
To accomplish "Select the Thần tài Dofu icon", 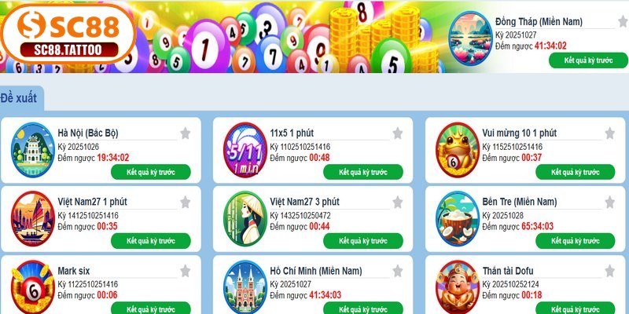I will 458,287.
